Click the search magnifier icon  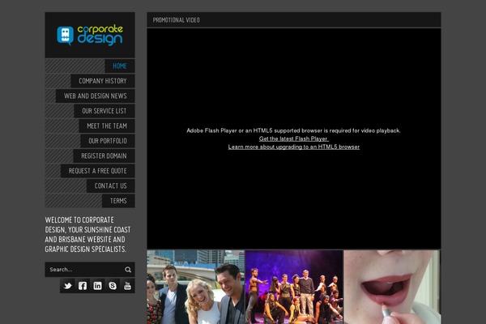[128, 270]
